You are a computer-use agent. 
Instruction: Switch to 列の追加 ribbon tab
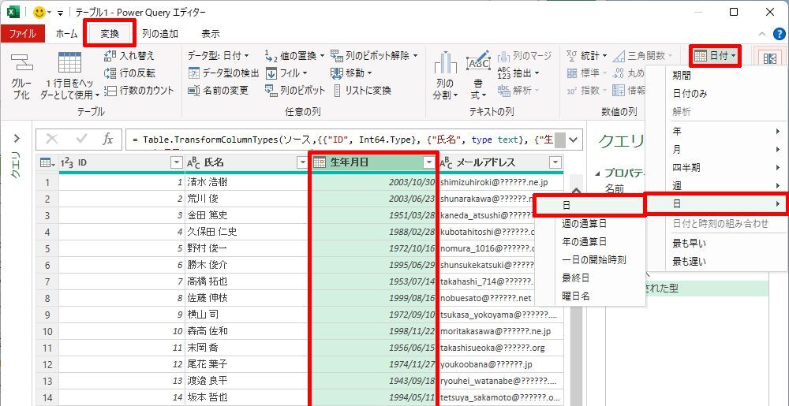(160, 34)
